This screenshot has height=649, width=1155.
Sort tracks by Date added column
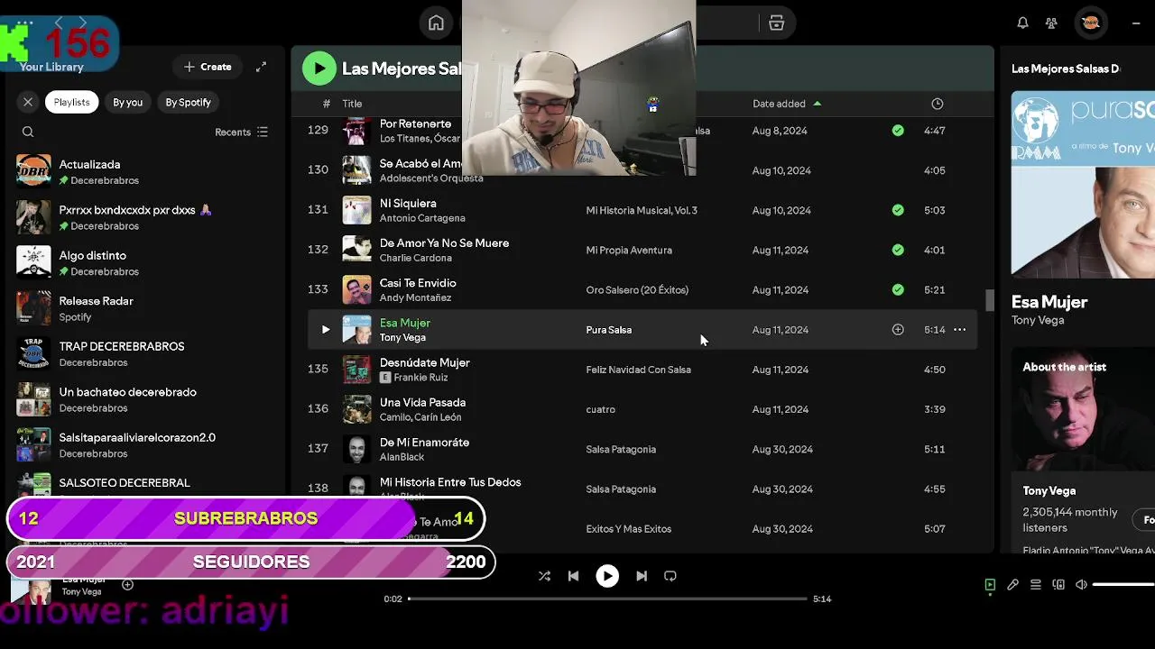point(787,104)
